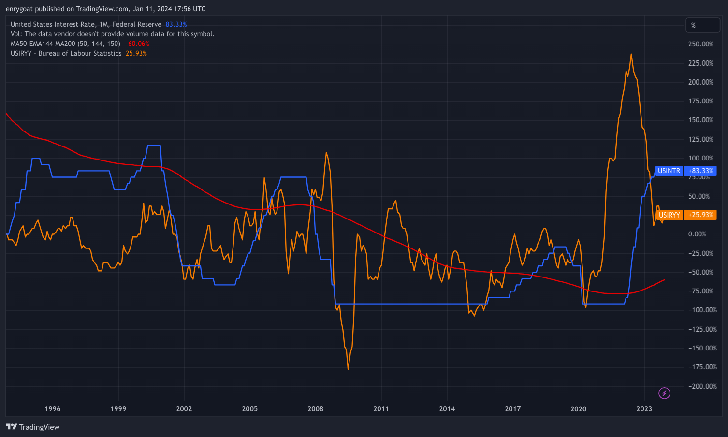Select the blue USINTR price label
Image resolution: width=728 pixels, height=437 pixels.
click(669, 171)
